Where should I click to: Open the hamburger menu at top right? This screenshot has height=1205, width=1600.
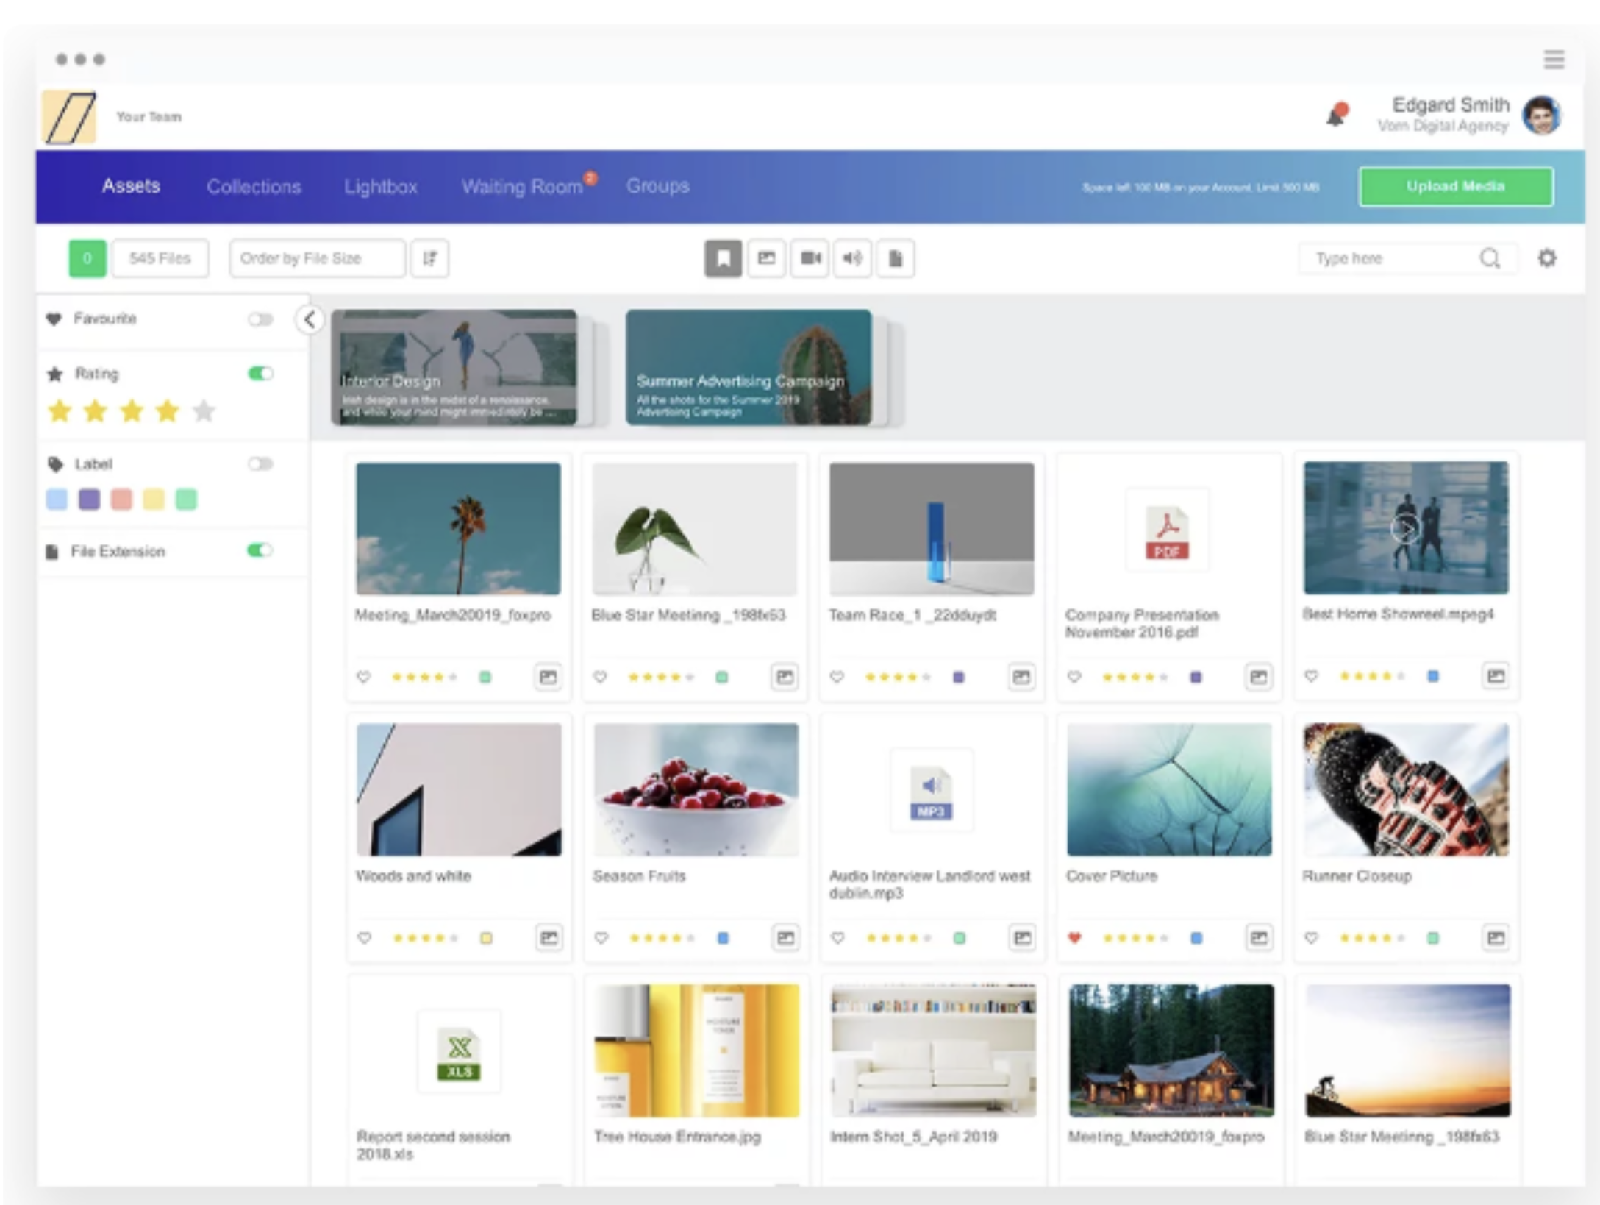[1553, 59]
